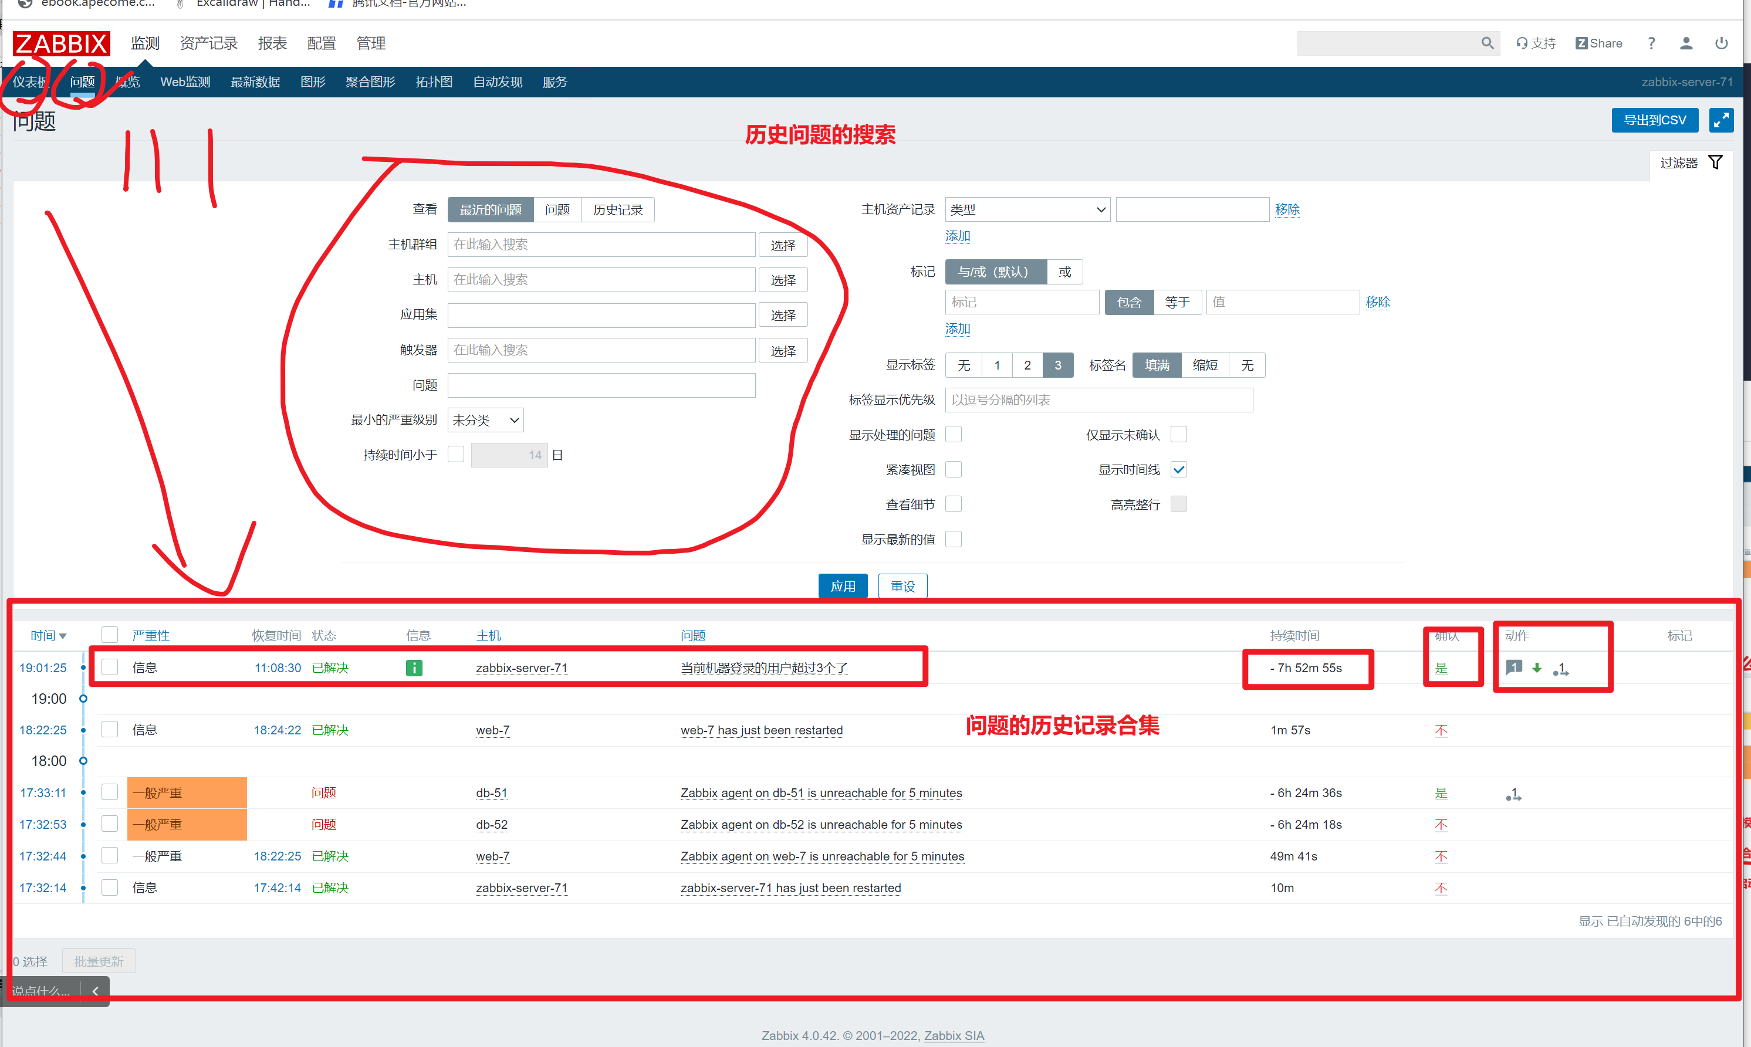Open the 配置 top menu

click(321, 43)
